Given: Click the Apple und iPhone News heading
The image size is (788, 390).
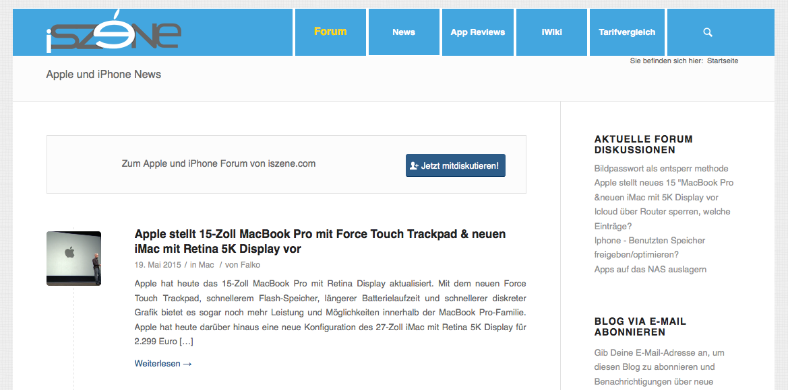Looking at the screenshot, I should click(x=104, y=75).
